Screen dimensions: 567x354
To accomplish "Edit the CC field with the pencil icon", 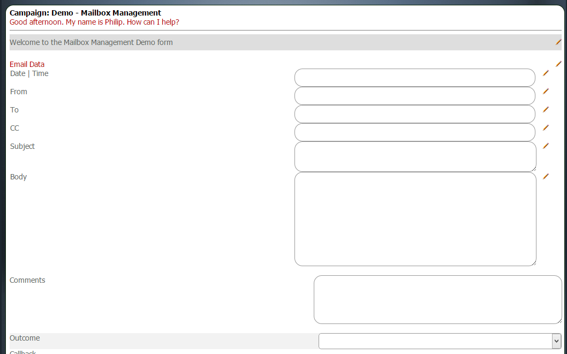I will click(x=546, y=127).
